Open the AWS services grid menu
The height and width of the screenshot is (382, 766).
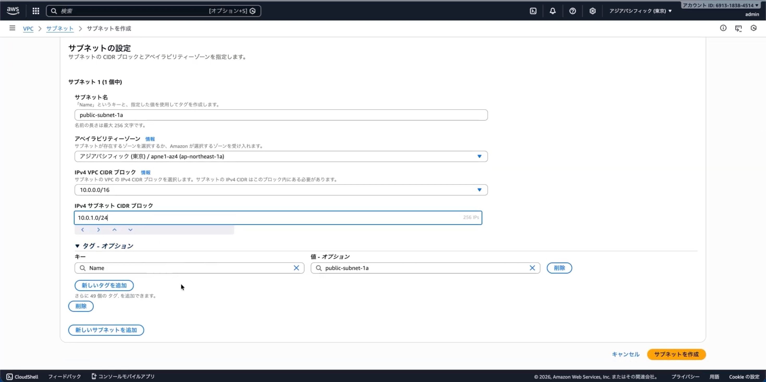[36, 11]
